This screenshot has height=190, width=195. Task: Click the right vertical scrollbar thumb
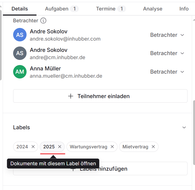[x=193, y=132]
